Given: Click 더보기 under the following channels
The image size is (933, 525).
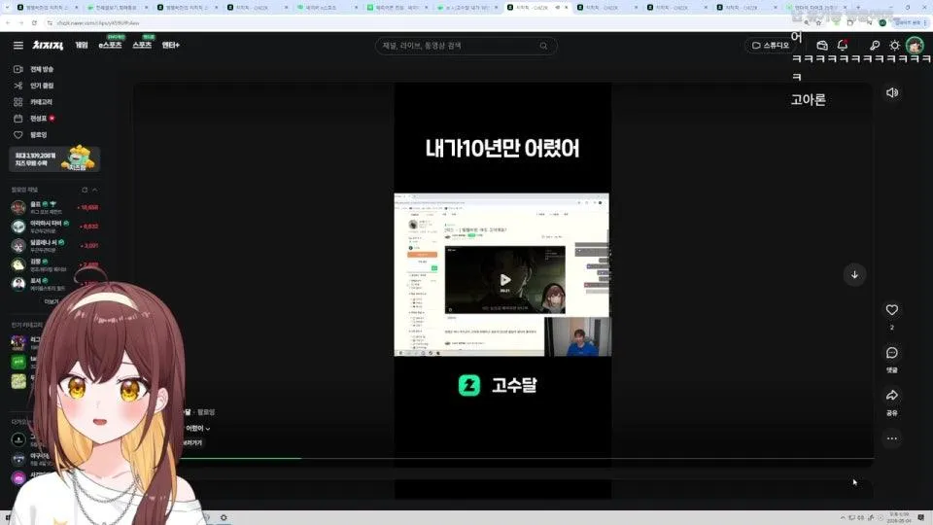Looking at the screenshot, I should click(x=52, y=301).
